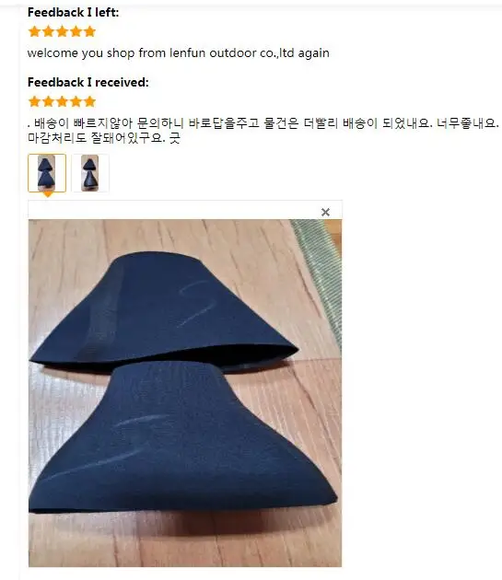
Task: Click the "Feedback I left:" heading
Action: coord(74,12)
